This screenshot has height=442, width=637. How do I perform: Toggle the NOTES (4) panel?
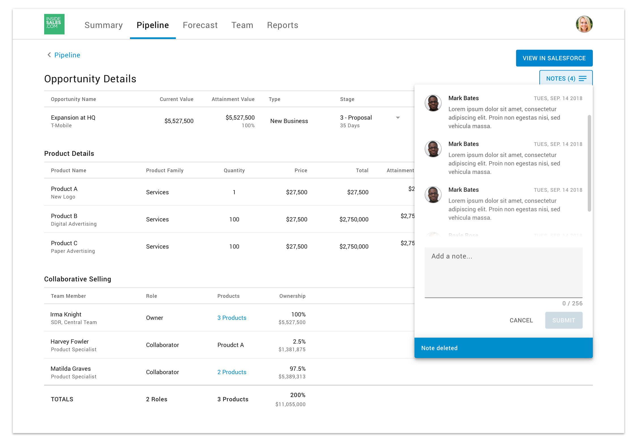[x=561, y=79]
